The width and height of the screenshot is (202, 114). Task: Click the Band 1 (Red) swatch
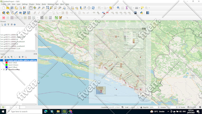7,63
